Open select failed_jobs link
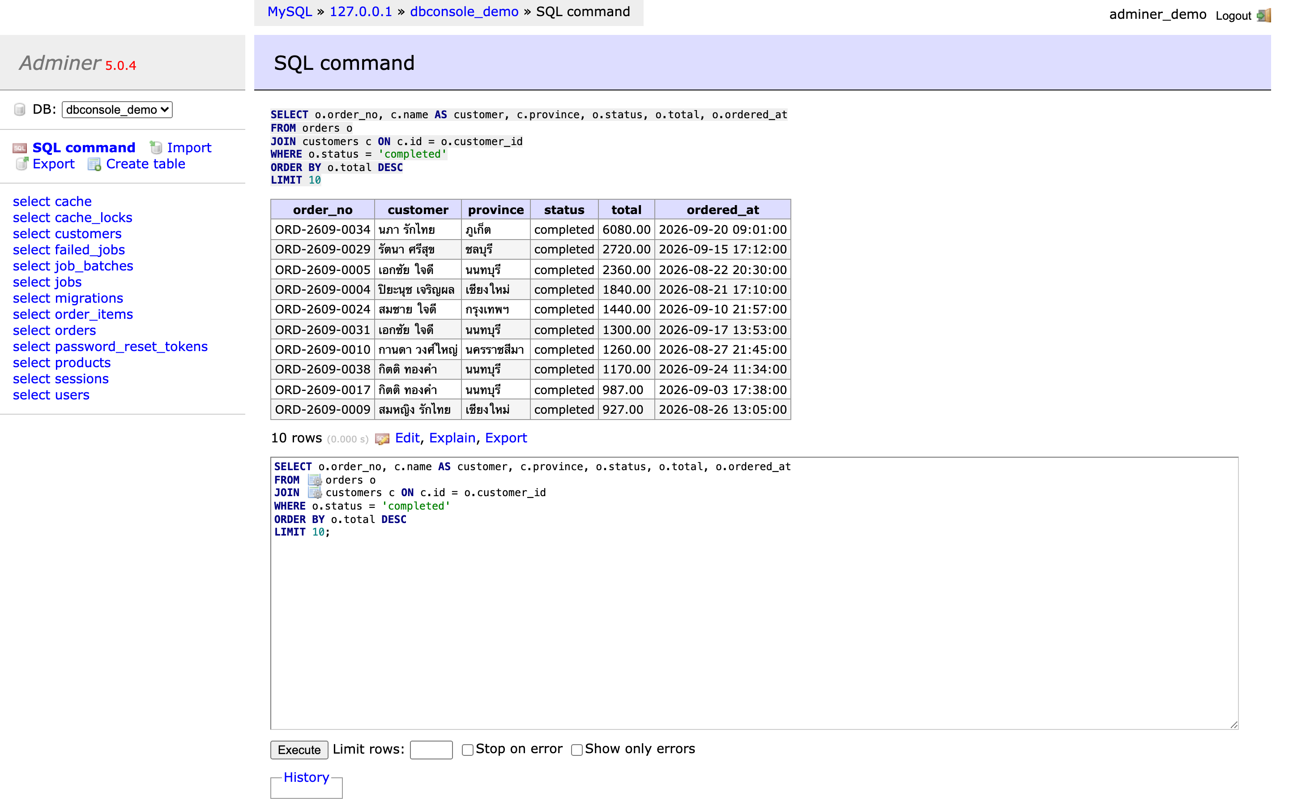This screenshot has height=806, width=1289. point(69,249)
